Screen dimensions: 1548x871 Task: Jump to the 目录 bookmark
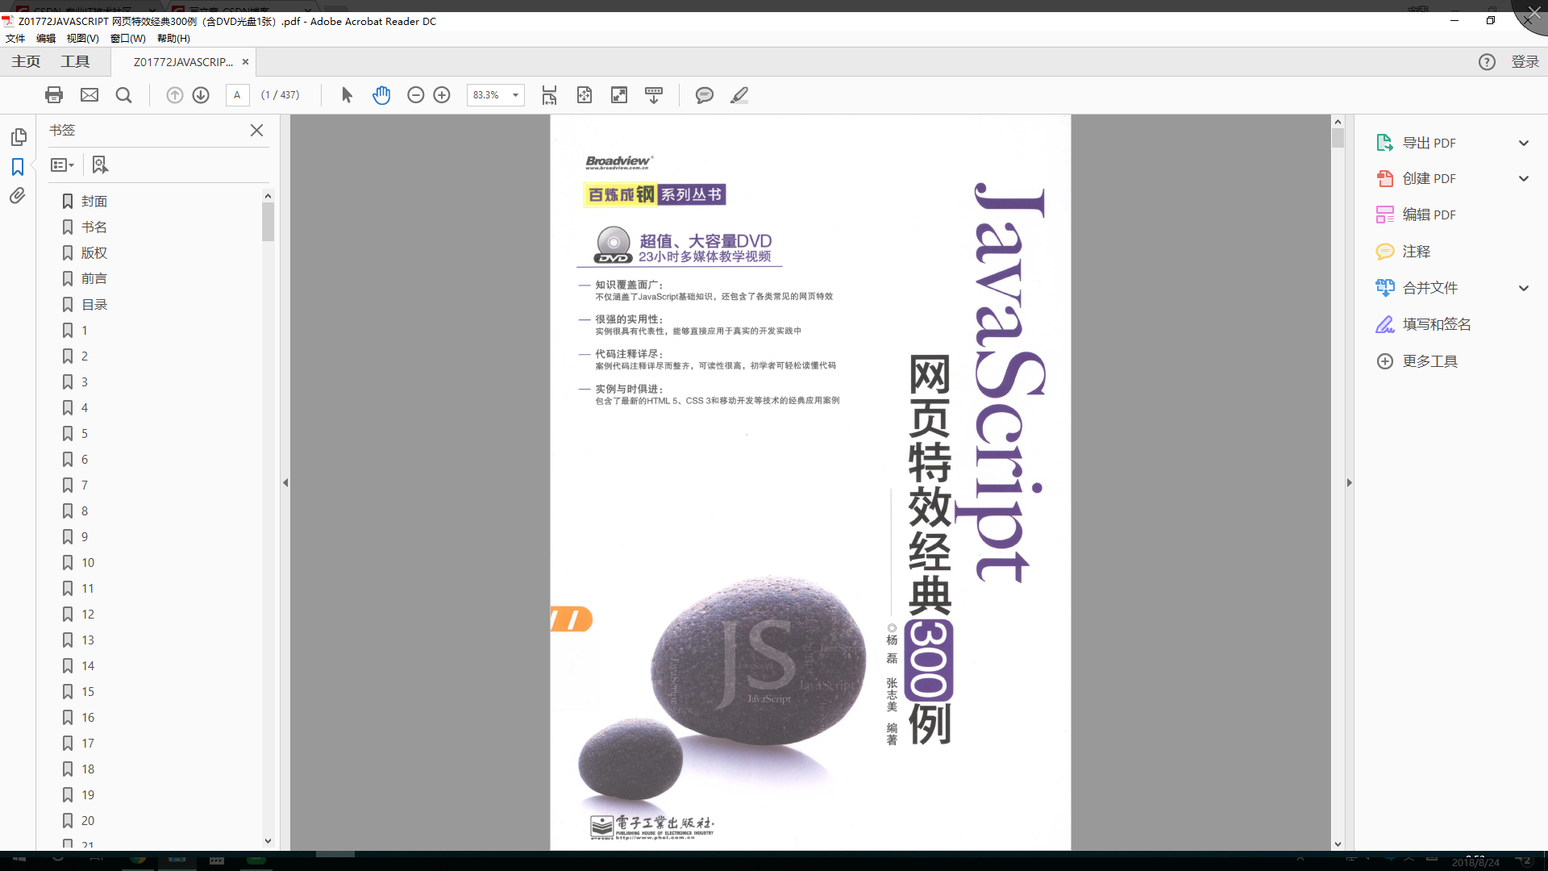pos(94,305)
